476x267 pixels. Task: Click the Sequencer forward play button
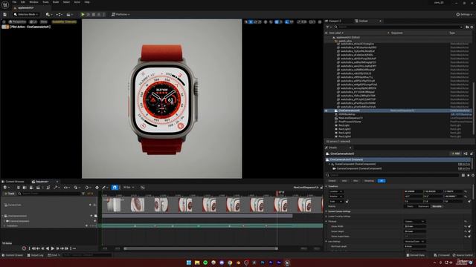click(53, 248)
